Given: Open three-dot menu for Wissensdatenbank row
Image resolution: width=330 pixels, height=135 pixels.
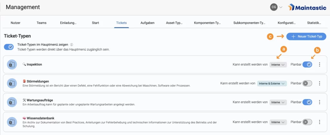Looking at the screenshot, I should pyautogui.click(x=319, y=122).
